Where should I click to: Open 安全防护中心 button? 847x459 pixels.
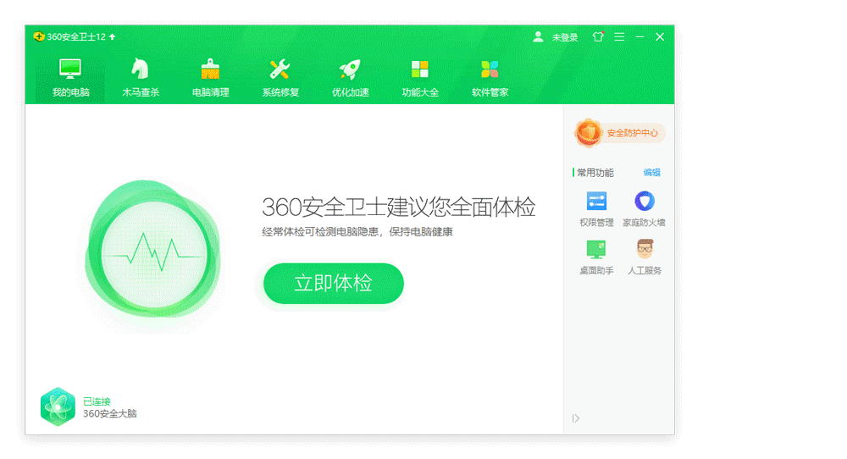(x=620, y=133)
